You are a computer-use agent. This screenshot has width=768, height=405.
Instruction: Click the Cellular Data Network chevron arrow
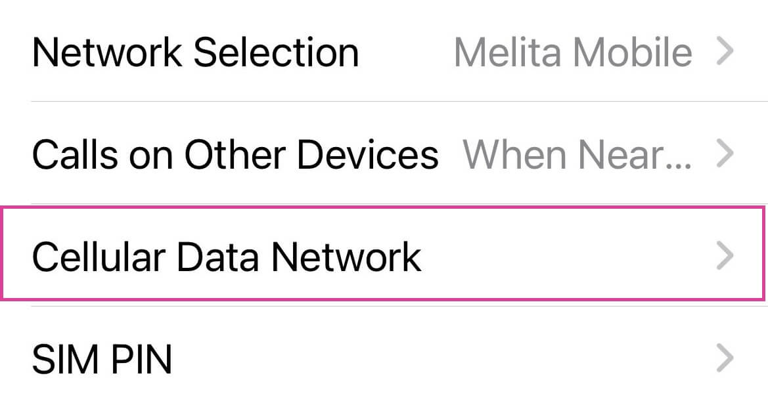(724, 255)
